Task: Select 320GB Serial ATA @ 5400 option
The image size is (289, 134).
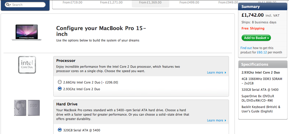Action: click(x=60, y=130)
